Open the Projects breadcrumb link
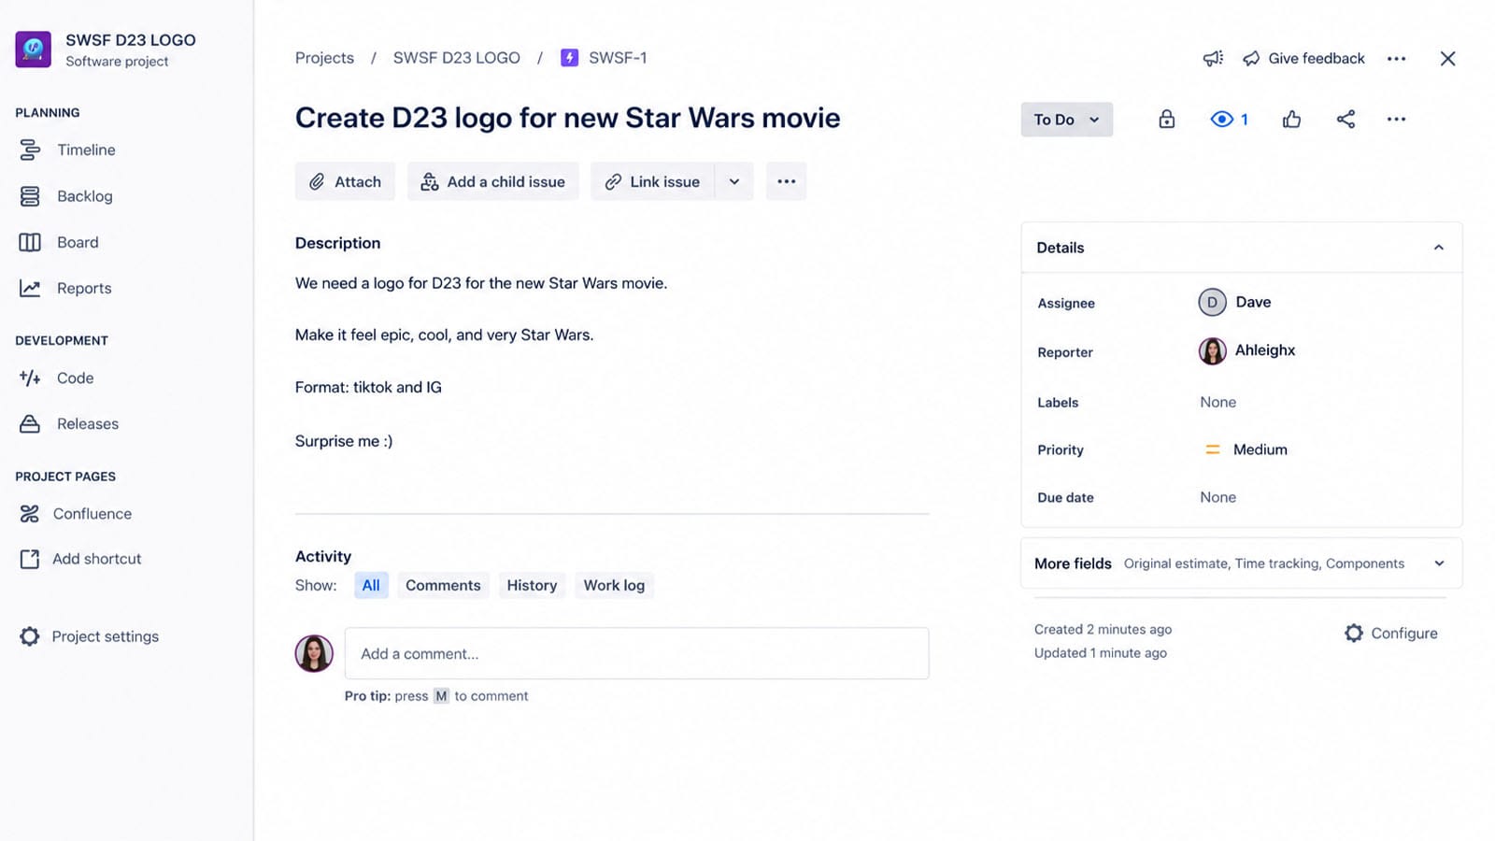Viewport: 1495px width, 841px height. pos(324,58)
